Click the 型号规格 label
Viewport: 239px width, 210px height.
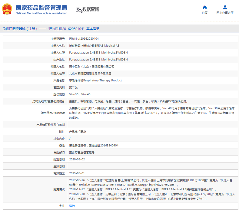tap(59, 94)
